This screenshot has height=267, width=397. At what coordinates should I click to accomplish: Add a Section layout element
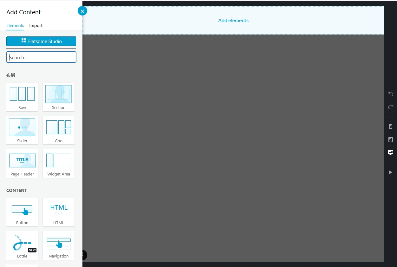59,97
